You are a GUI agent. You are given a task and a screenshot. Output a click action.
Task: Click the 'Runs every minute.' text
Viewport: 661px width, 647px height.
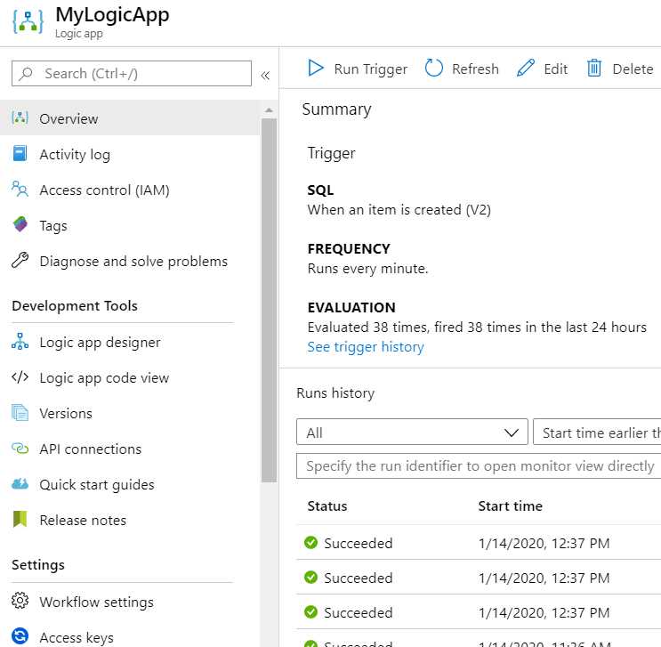click(x=367, y=268)
